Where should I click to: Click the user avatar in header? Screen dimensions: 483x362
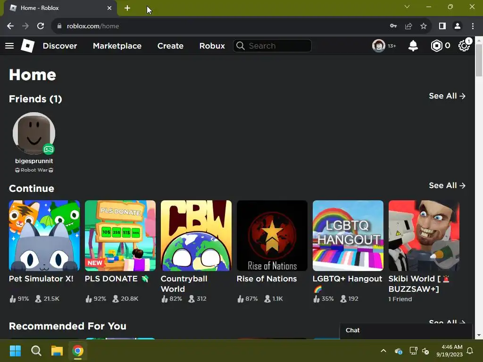(x=378, y=46)
